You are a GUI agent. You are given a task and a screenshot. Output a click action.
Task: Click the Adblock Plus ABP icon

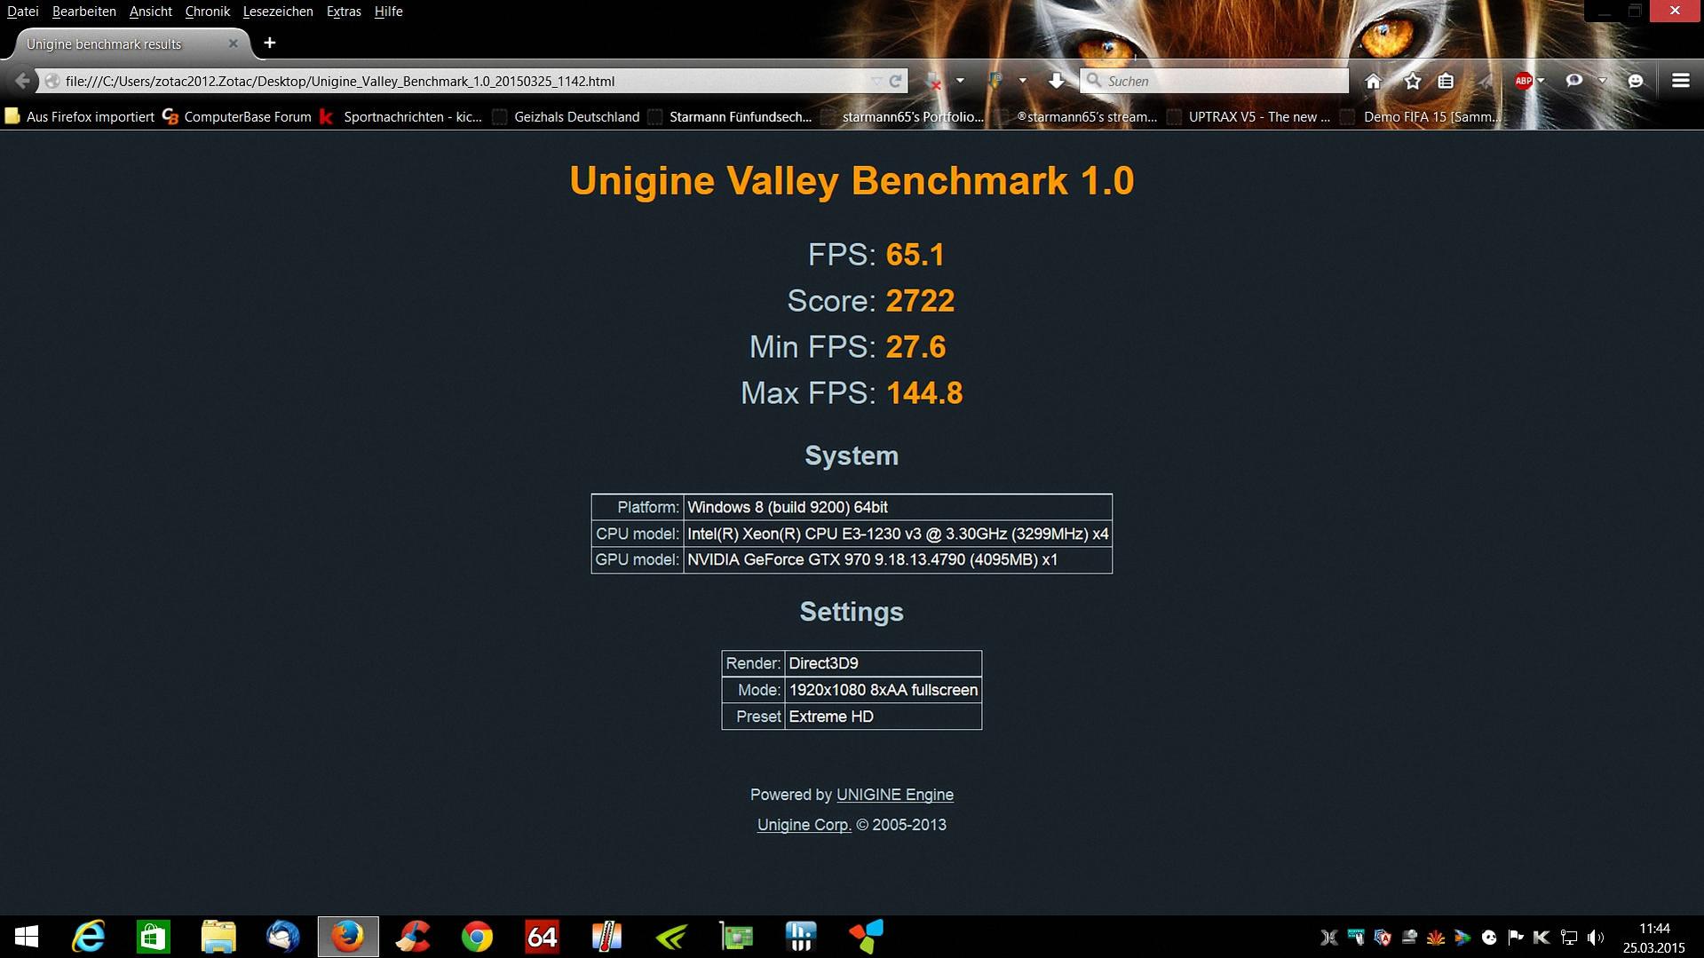coord(1523,81)
